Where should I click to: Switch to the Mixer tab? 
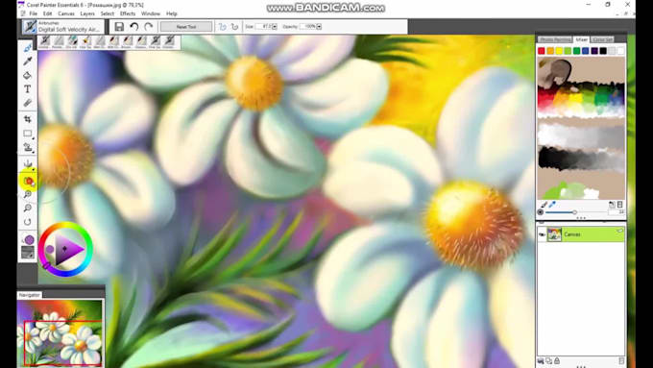(x=581, y=39)
